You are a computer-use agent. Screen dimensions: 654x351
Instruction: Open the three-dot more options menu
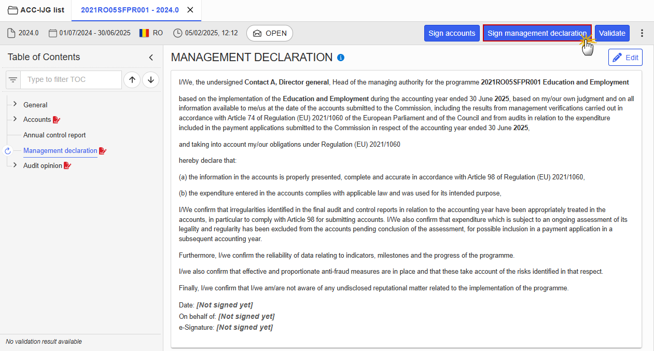point(642,33)
